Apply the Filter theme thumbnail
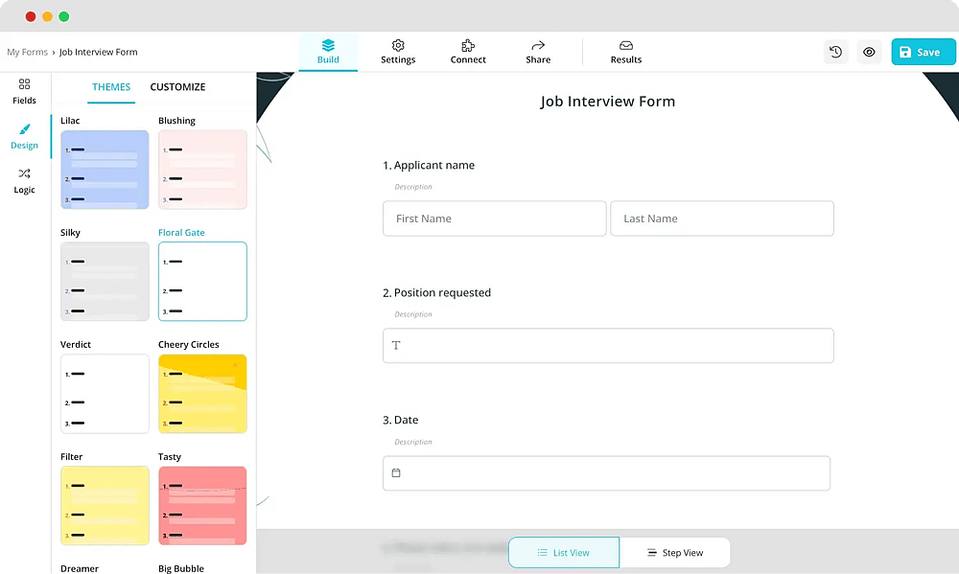959x574 pixels. tap(105, 506)
